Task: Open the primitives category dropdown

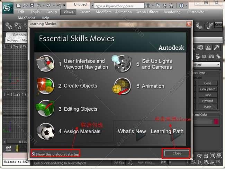Action: point(207,64)
